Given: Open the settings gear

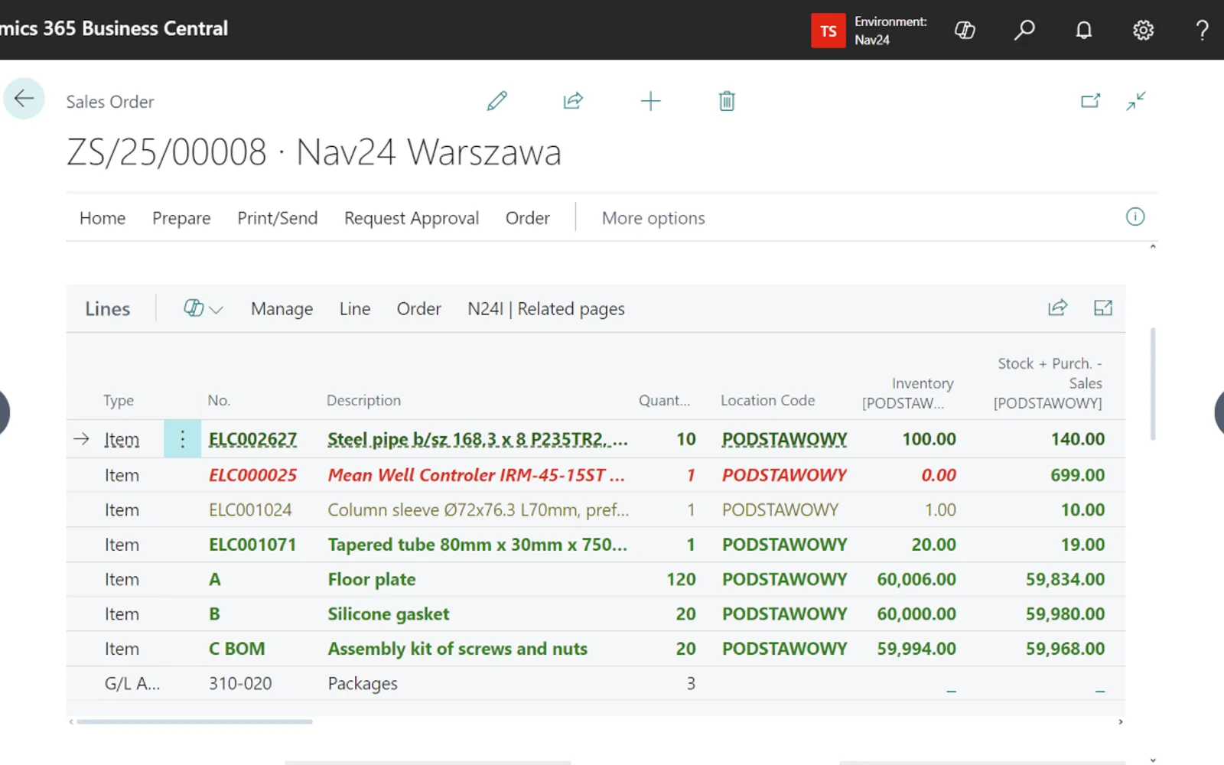Looking at the screenshot, I should [1143, 30].
